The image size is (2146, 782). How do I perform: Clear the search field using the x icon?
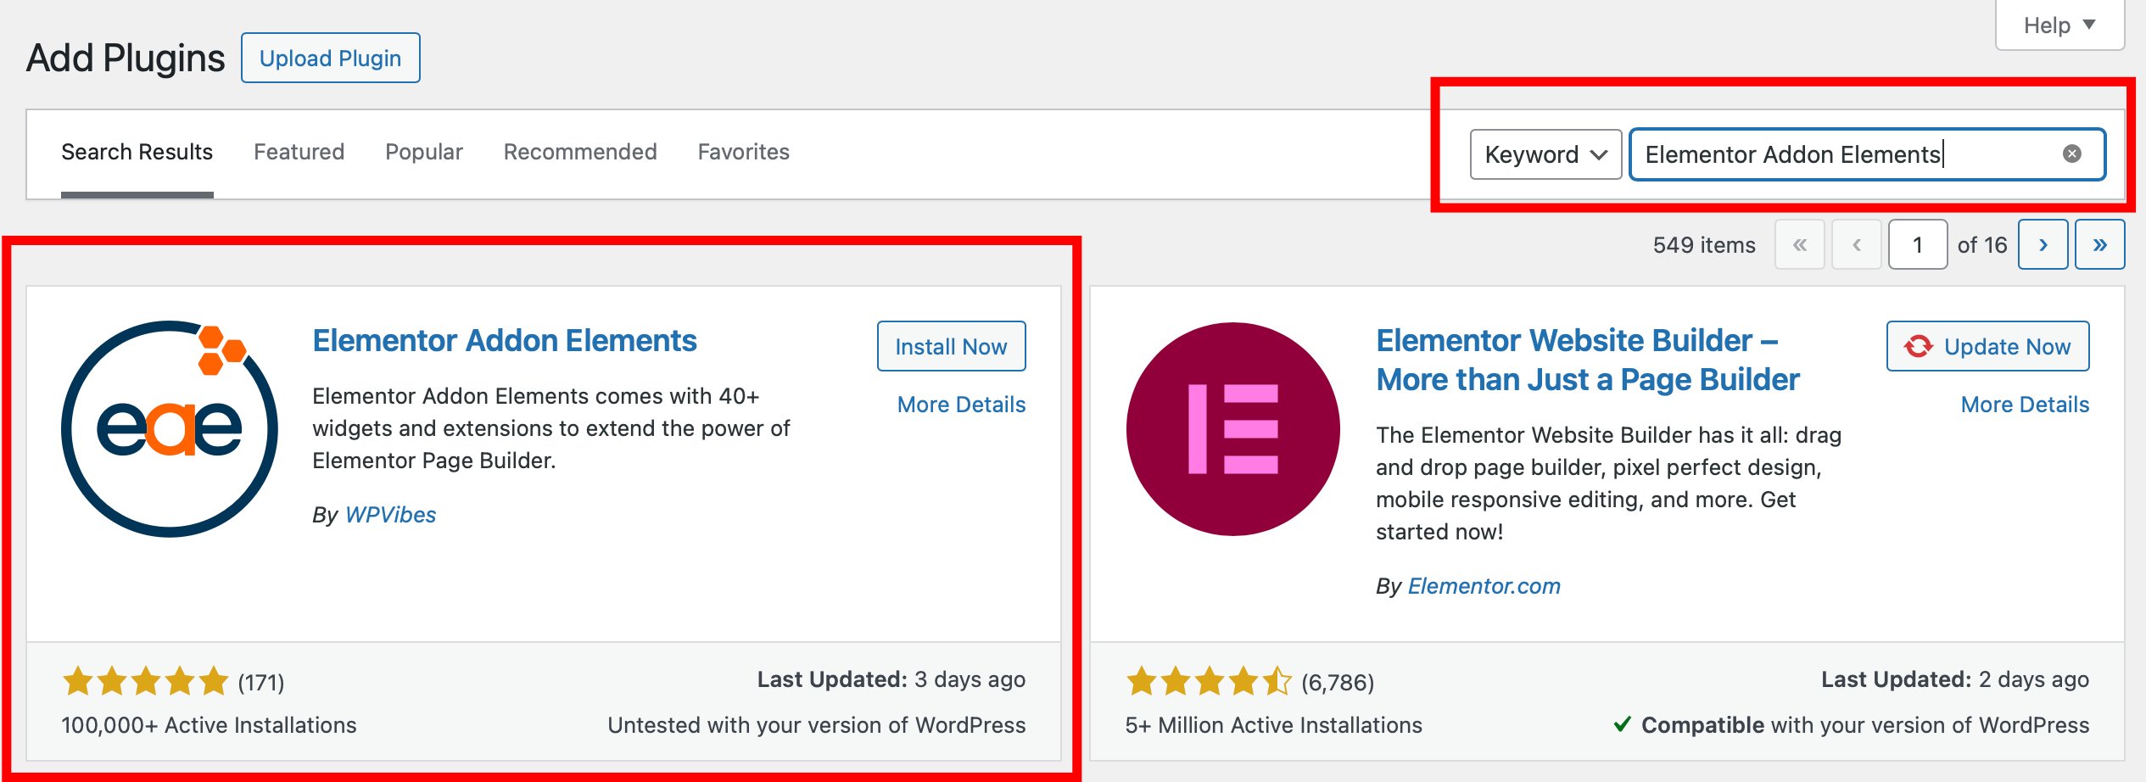tap(2071, 154)
